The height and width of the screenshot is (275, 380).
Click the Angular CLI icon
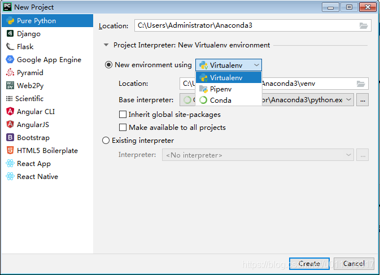point(10,111)
